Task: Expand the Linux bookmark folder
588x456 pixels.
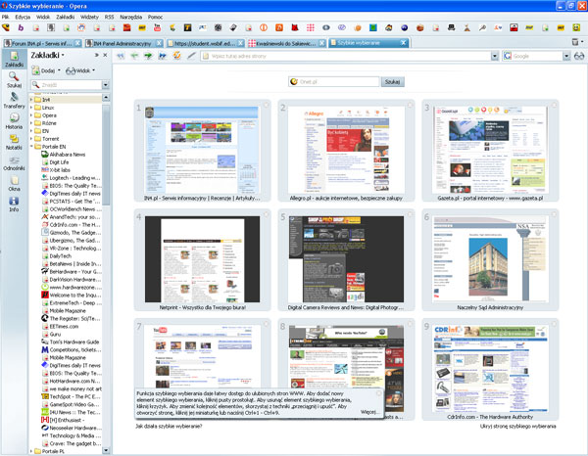Action: [31, 108]
